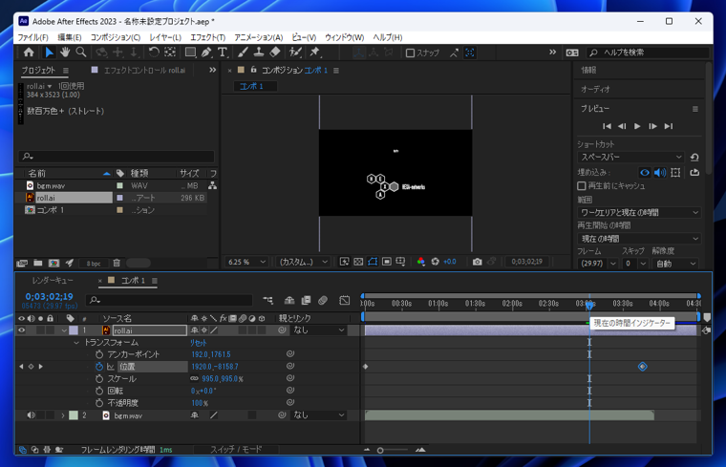Select the Roto Brush tool

click(295, 53)
